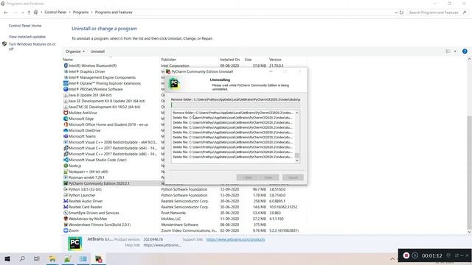Select the Python Launcher entry
472x265 pixels.
(82, 195)
